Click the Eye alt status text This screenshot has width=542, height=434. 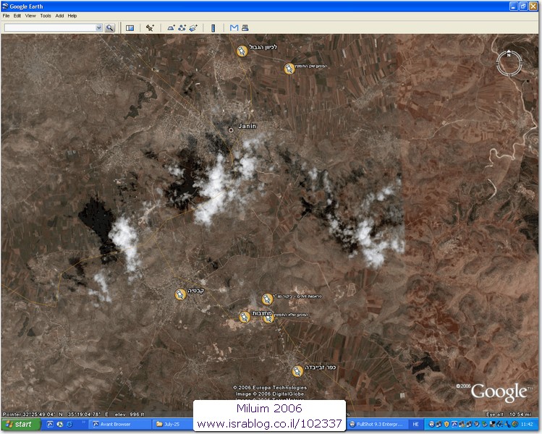[x=509, y=414]
